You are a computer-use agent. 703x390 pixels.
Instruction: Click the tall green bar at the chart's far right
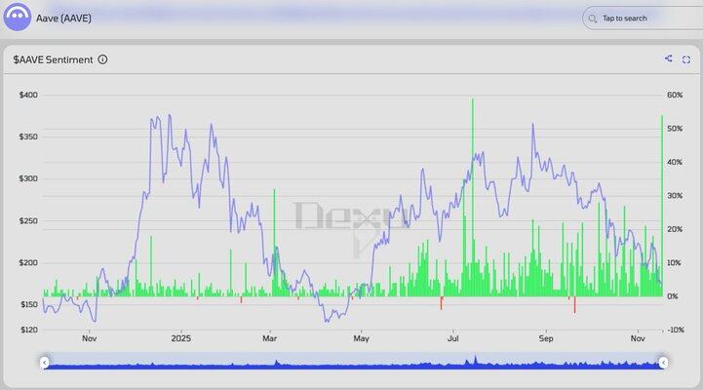coord(662,205)
